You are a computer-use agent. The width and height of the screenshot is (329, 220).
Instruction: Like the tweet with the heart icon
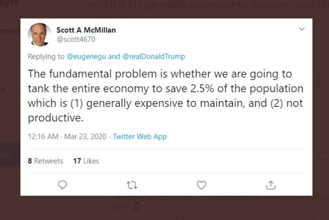201,185
